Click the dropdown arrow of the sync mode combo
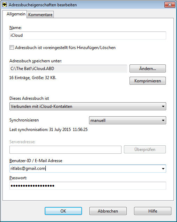The width and height of the screenshot is (177, 222). point(163,120)
